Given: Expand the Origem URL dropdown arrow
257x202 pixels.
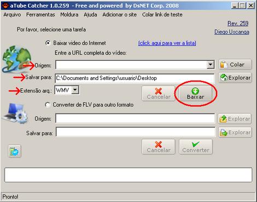Looking at the screenshot, I should [x=211, y=65].
